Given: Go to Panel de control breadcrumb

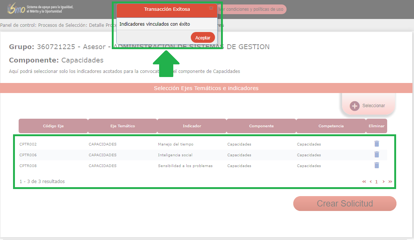Looking at the screenshot, I should tap(18, 25).
